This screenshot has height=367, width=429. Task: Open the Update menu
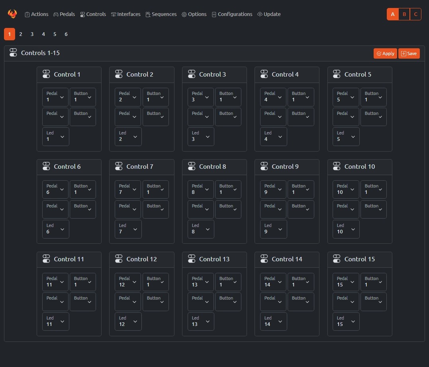269,14
